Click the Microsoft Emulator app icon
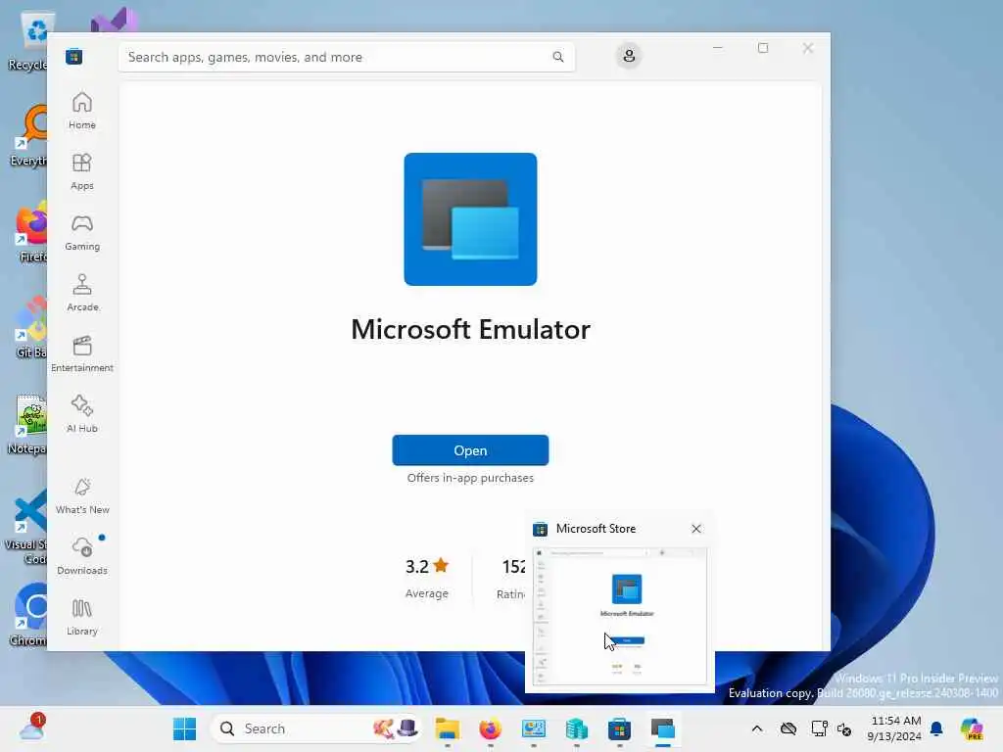The image size is (1003, 752). tap(470, 219)
